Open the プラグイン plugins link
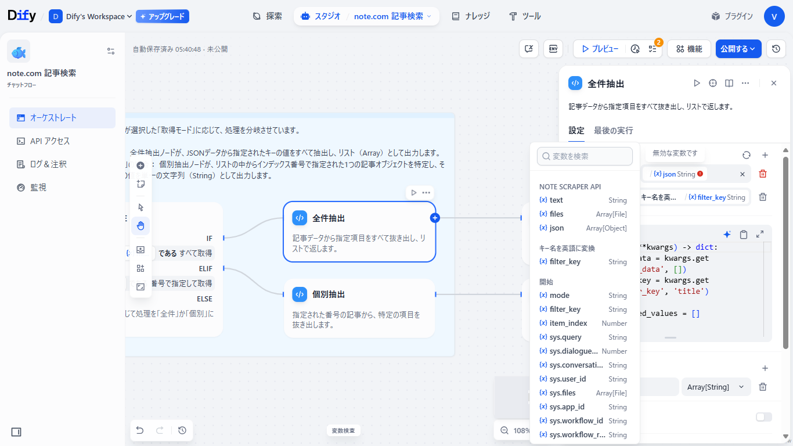 732,16
